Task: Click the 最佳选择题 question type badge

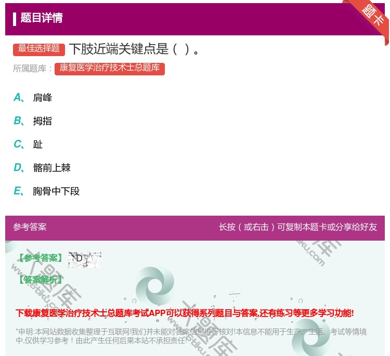Action: point(39,49)
